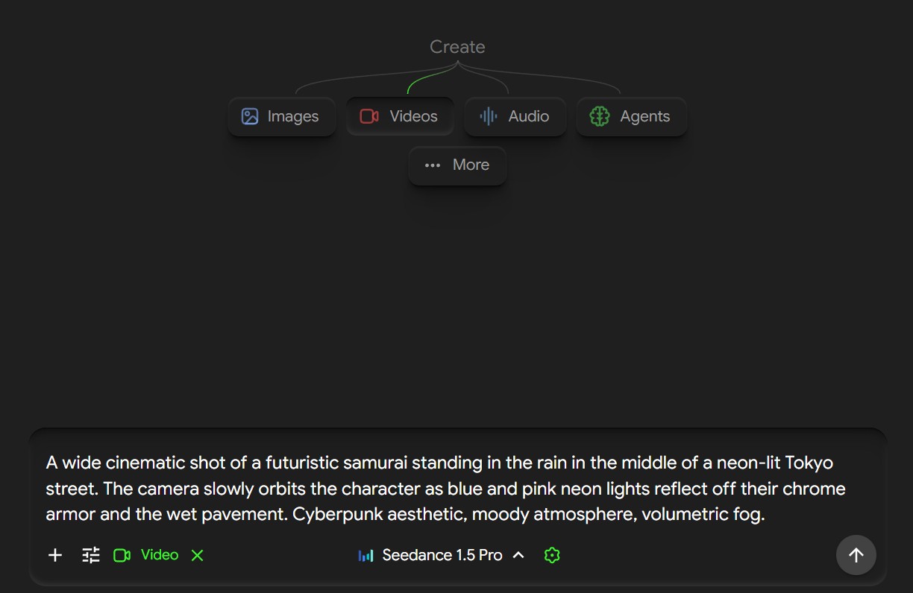
Task: Click the More ellipsis icon
Action: 432,165
